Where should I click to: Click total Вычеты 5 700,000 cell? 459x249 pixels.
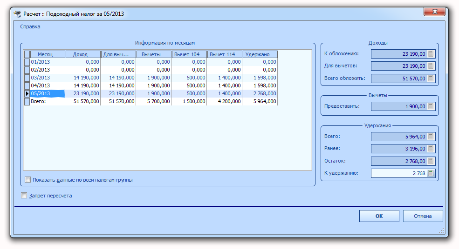154,101
